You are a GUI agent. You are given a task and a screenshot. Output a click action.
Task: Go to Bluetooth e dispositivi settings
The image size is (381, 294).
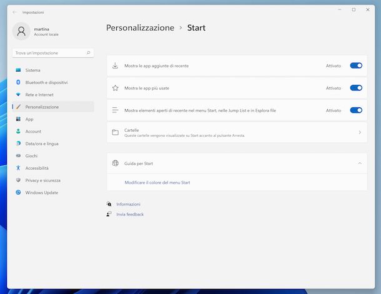[x=53, y=82]
